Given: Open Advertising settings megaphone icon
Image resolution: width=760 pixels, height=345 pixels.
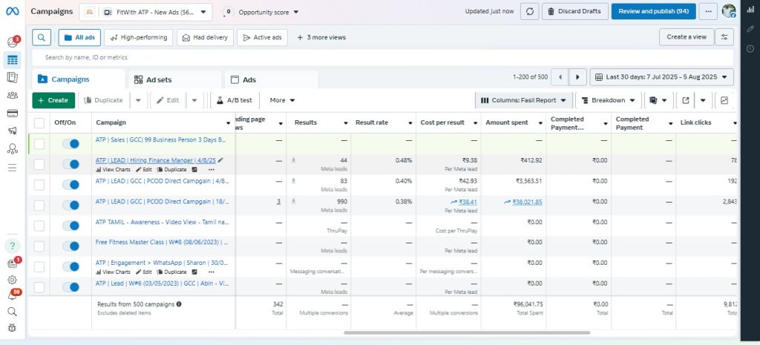Looking at the screenshot, I should (x=12, y=131).
